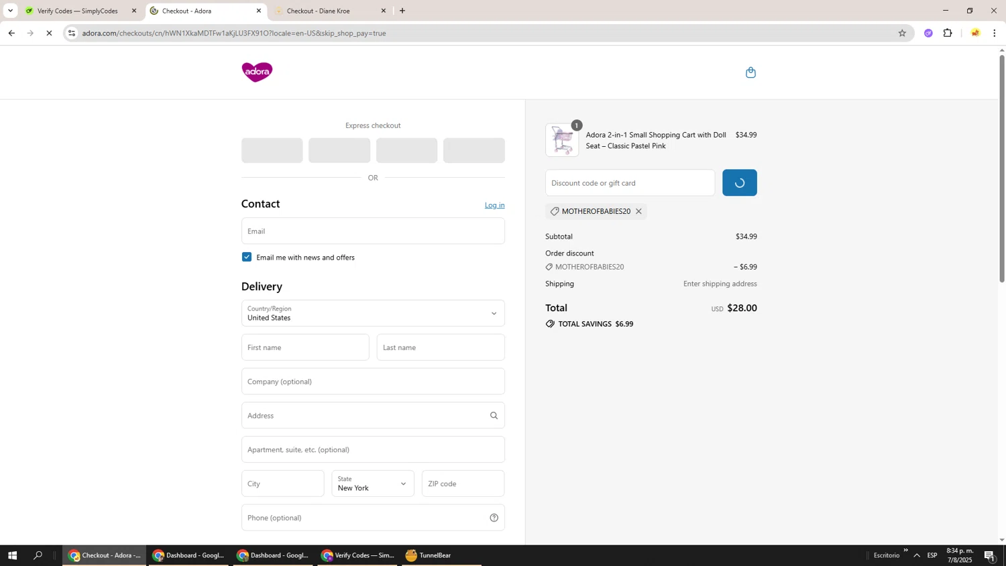The image size is (1006, 566).
Task: Switch to first Dashboard Google taskbar window
Action: (188, 555)
